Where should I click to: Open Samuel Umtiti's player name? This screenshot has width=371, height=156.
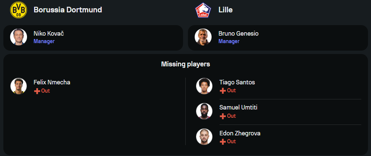pos(238,108)
